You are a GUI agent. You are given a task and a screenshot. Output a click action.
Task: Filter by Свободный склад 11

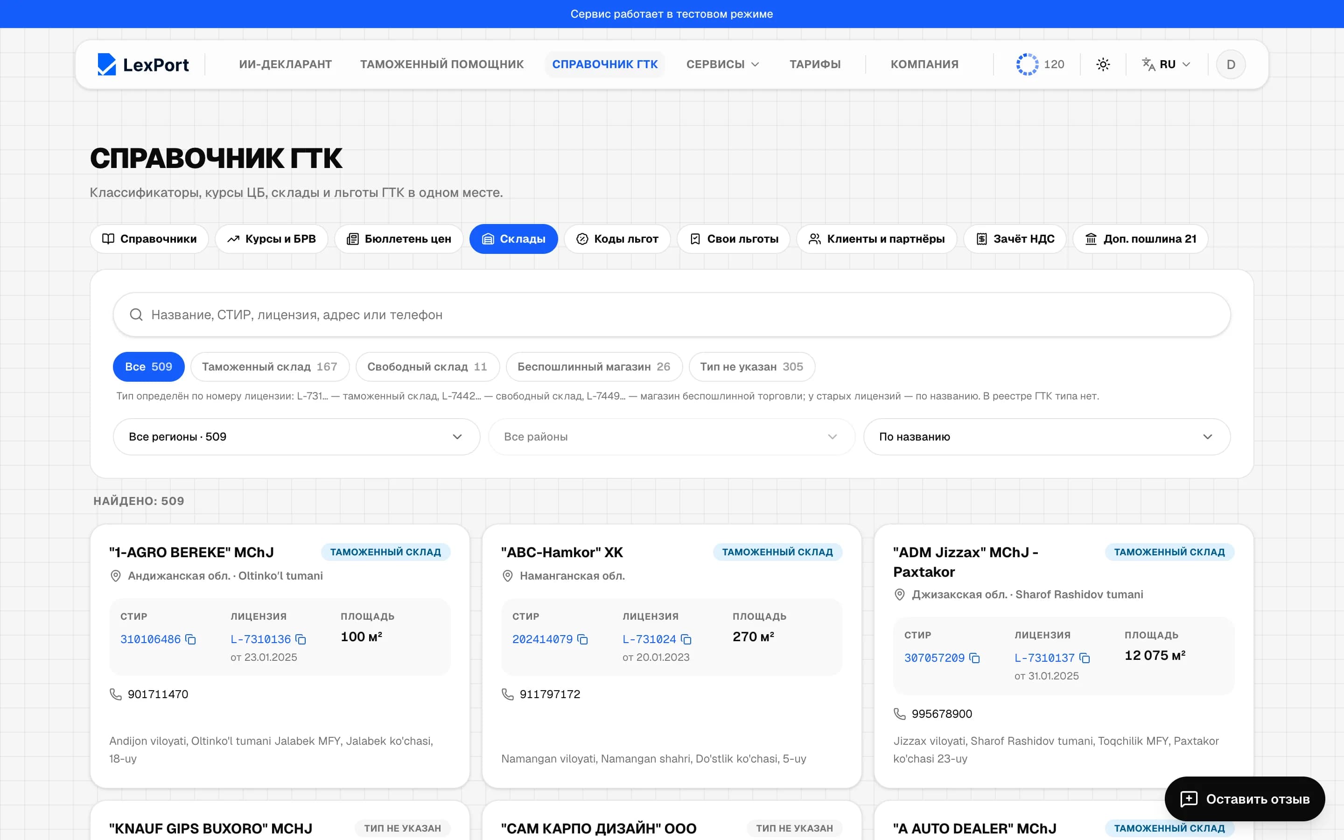tap(427, 367)
